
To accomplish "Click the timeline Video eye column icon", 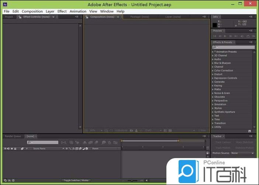I will tap(5, 149).
